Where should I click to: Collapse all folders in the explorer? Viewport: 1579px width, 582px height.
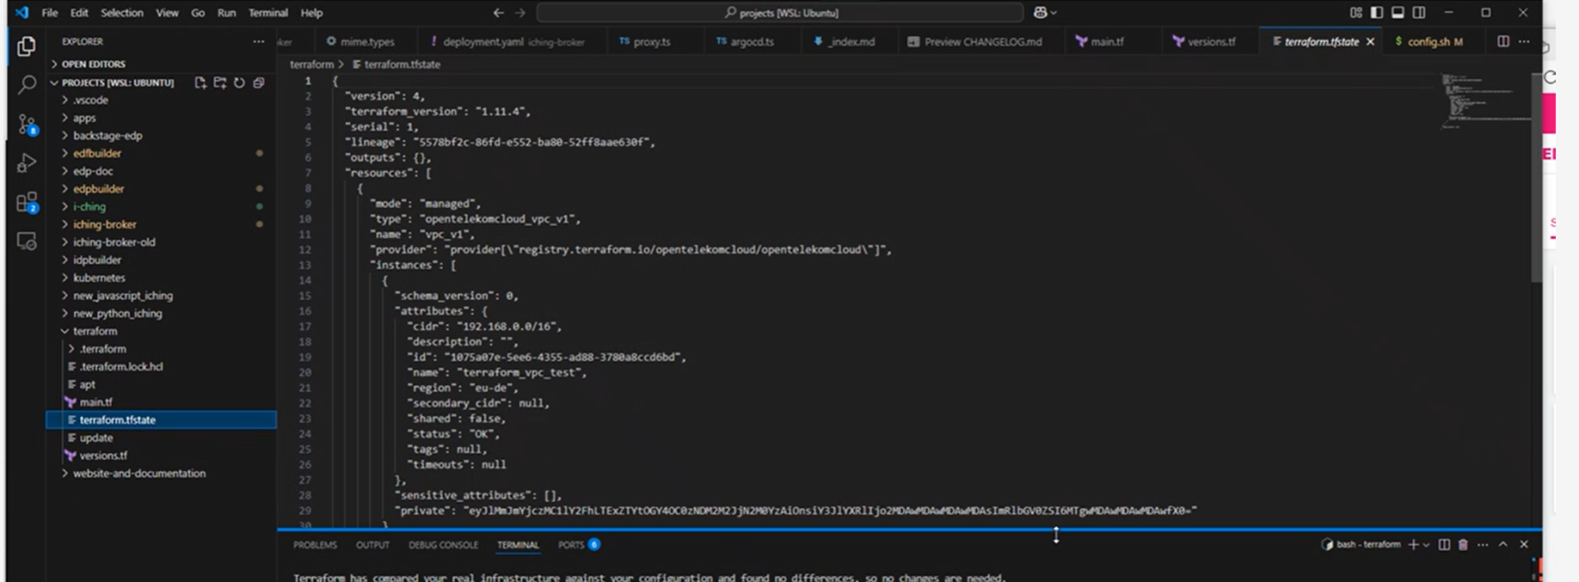pyautogui.click(x=259, y=83)
